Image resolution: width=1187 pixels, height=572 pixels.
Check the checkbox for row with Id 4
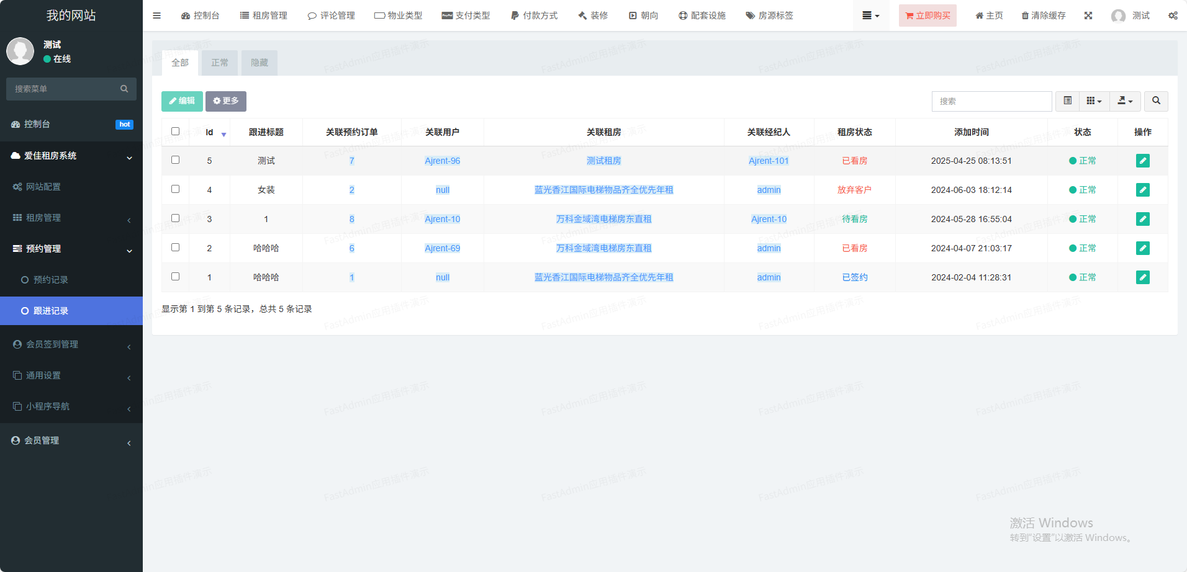pyautogui.click(x=175, y=189)
